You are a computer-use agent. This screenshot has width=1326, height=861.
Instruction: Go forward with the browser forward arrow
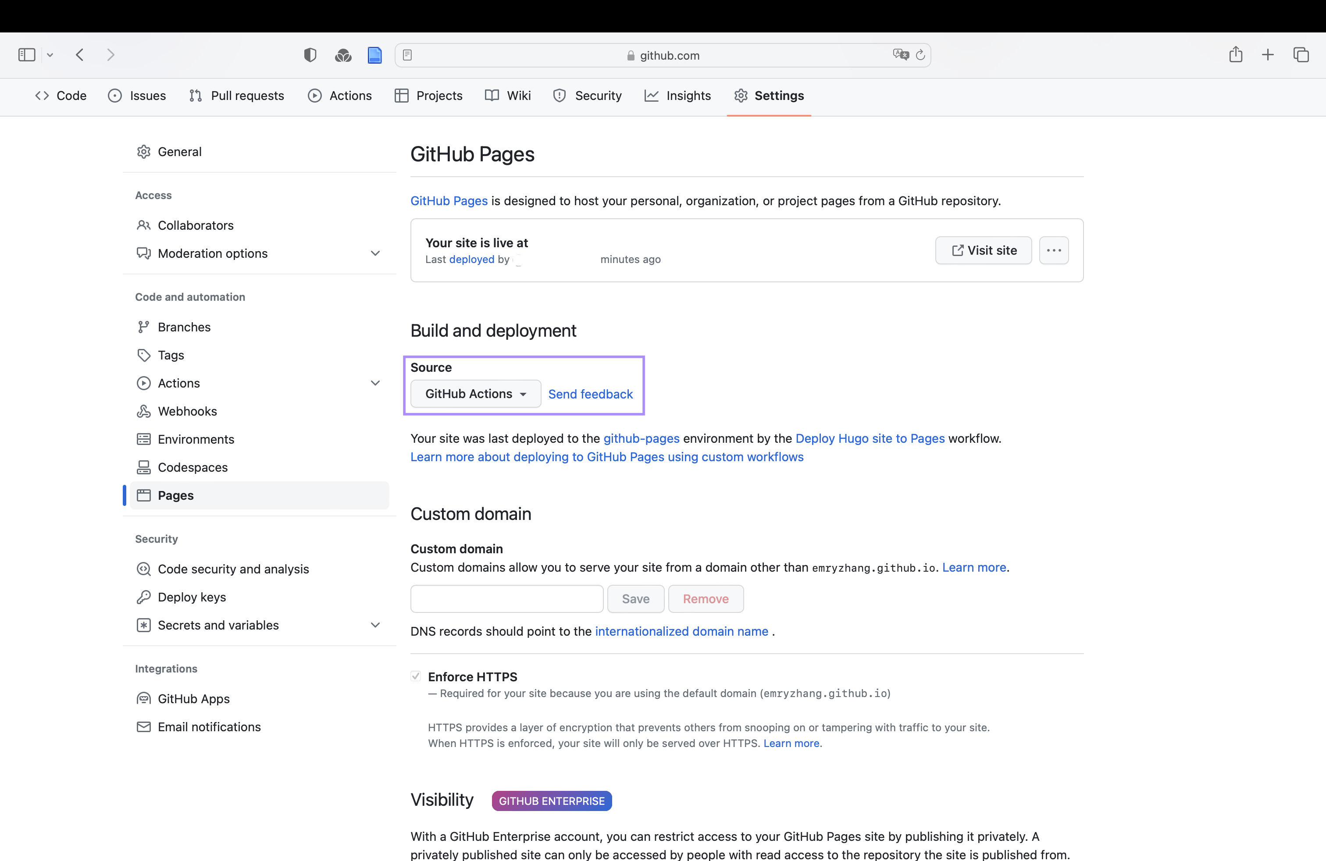pos(110,54)
